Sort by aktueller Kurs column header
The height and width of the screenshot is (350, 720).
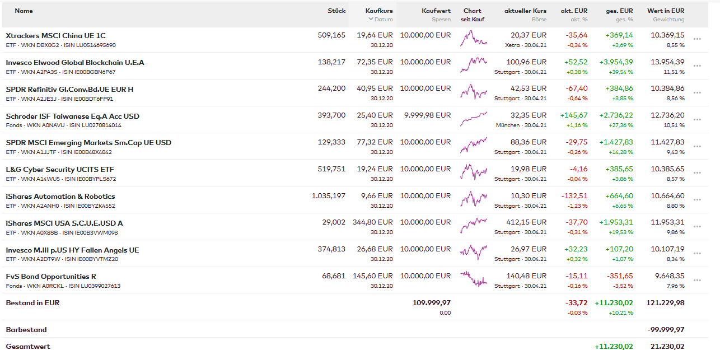pos(525,11)
